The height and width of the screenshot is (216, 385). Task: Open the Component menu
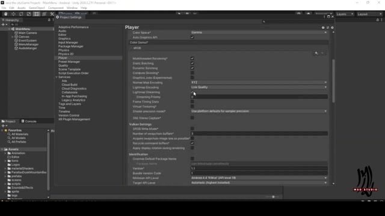click(56, 8)
